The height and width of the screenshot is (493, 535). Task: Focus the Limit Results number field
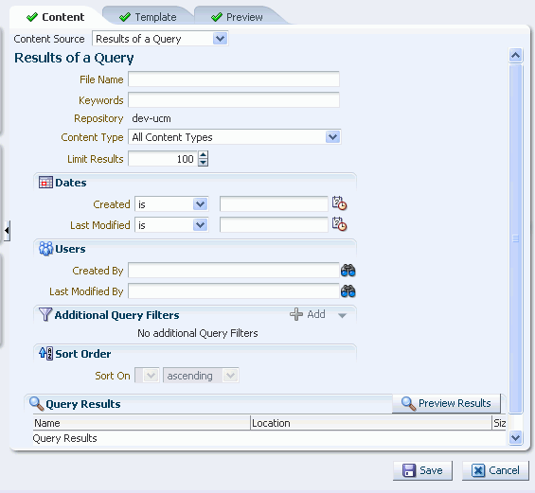coord(163,159)
